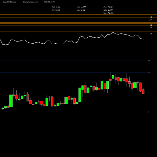Click the MunafaSutra.com watermark text

pos(30,2)
